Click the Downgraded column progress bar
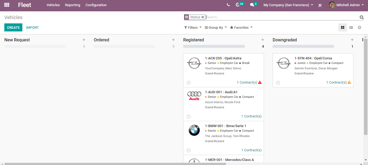This screenshot has width=368, height=165. click(303, 46)
